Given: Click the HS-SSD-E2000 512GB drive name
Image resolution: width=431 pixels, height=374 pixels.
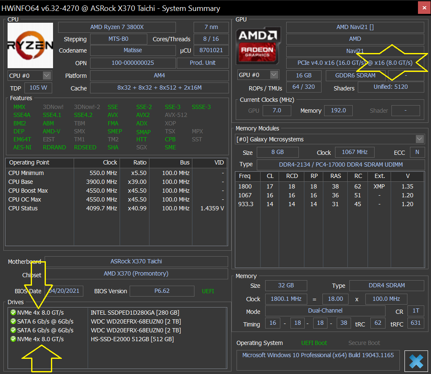Looking at the screenshot, I should pos(132,339).
